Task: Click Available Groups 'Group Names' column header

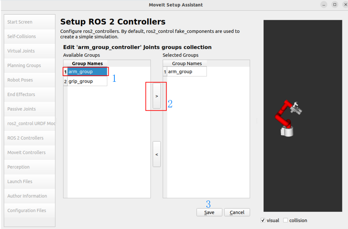Action: click(87, 63)
